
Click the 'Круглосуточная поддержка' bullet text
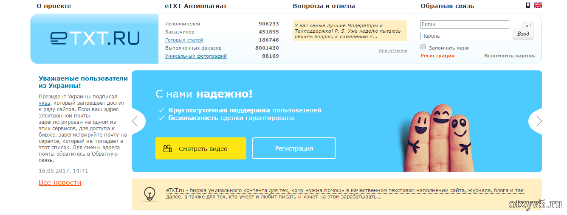pyautogui.click(x=219, y=110)
